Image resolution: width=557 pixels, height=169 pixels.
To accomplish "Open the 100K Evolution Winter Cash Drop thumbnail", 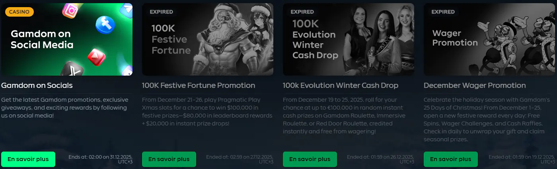I will 349,39.
